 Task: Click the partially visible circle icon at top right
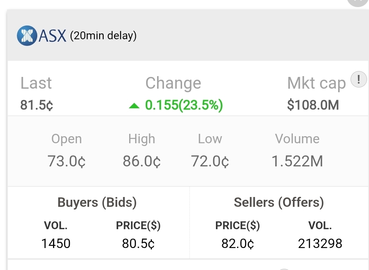point(358,2)
